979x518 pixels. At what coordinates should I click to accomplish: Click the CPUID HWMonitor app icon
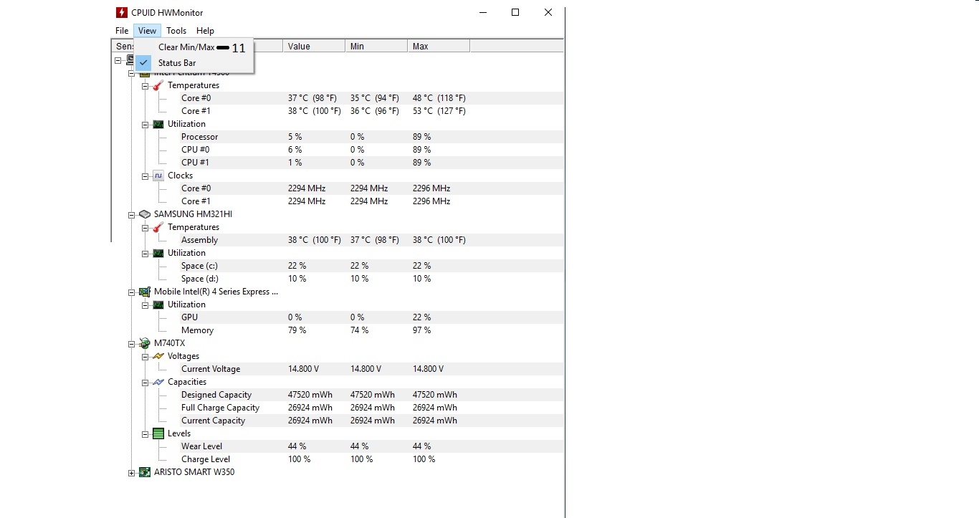122,12
